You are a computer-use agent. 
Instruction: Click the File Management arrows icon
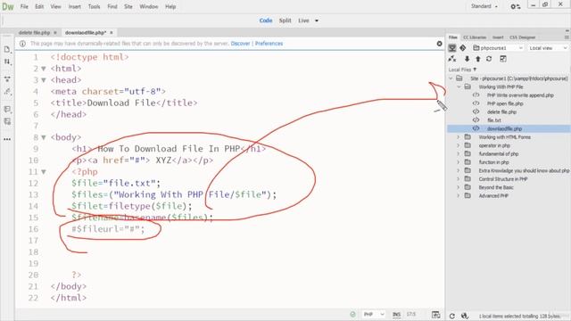click(7, 62)
